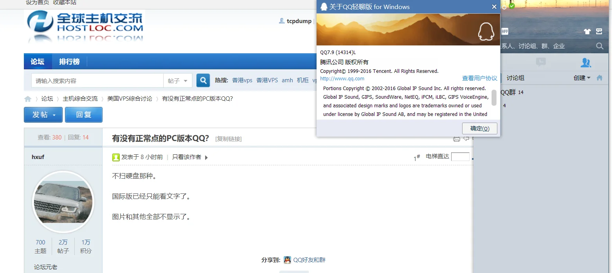Open QQ interface manager icon

tap(599, 31)
